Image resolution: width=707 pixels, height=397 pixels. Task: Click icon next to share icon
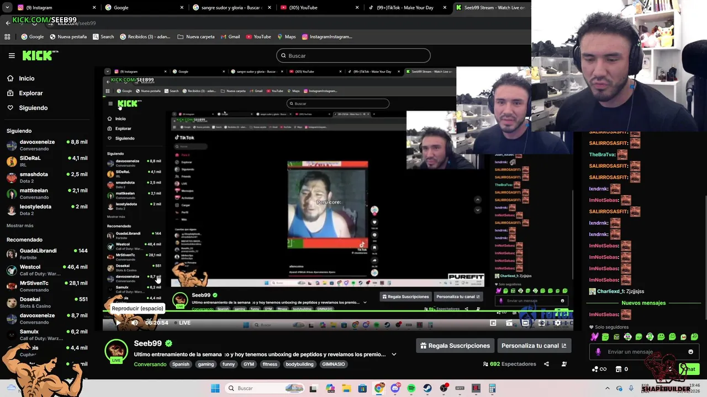click(564, 364)
